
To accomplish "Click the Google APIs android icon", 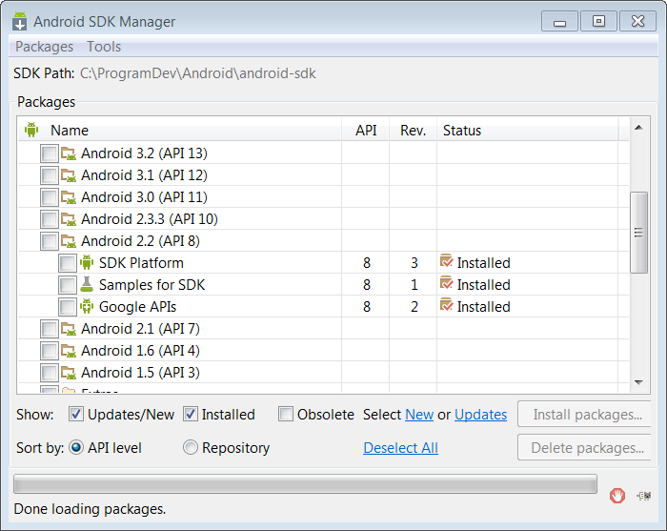I will pyautogui.click(x=87, y=306).
